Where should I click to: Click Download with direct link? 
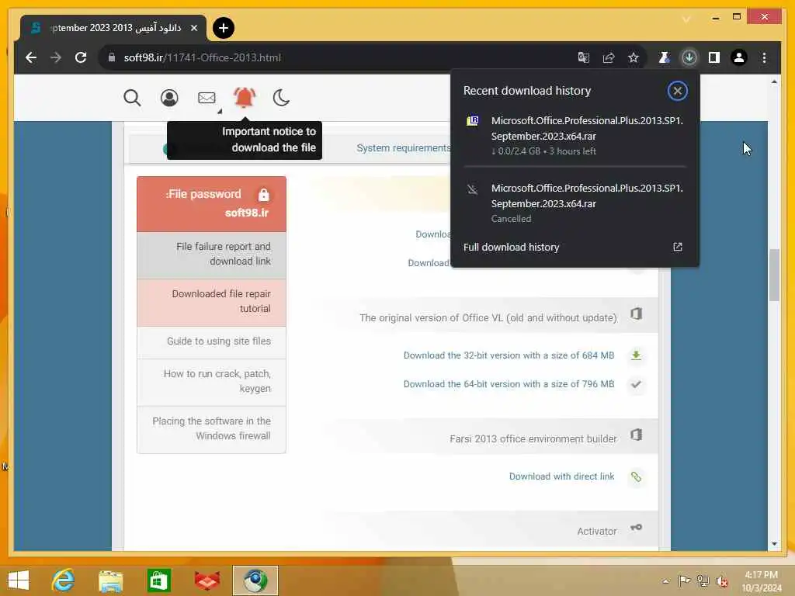click(x=562, y=477)
